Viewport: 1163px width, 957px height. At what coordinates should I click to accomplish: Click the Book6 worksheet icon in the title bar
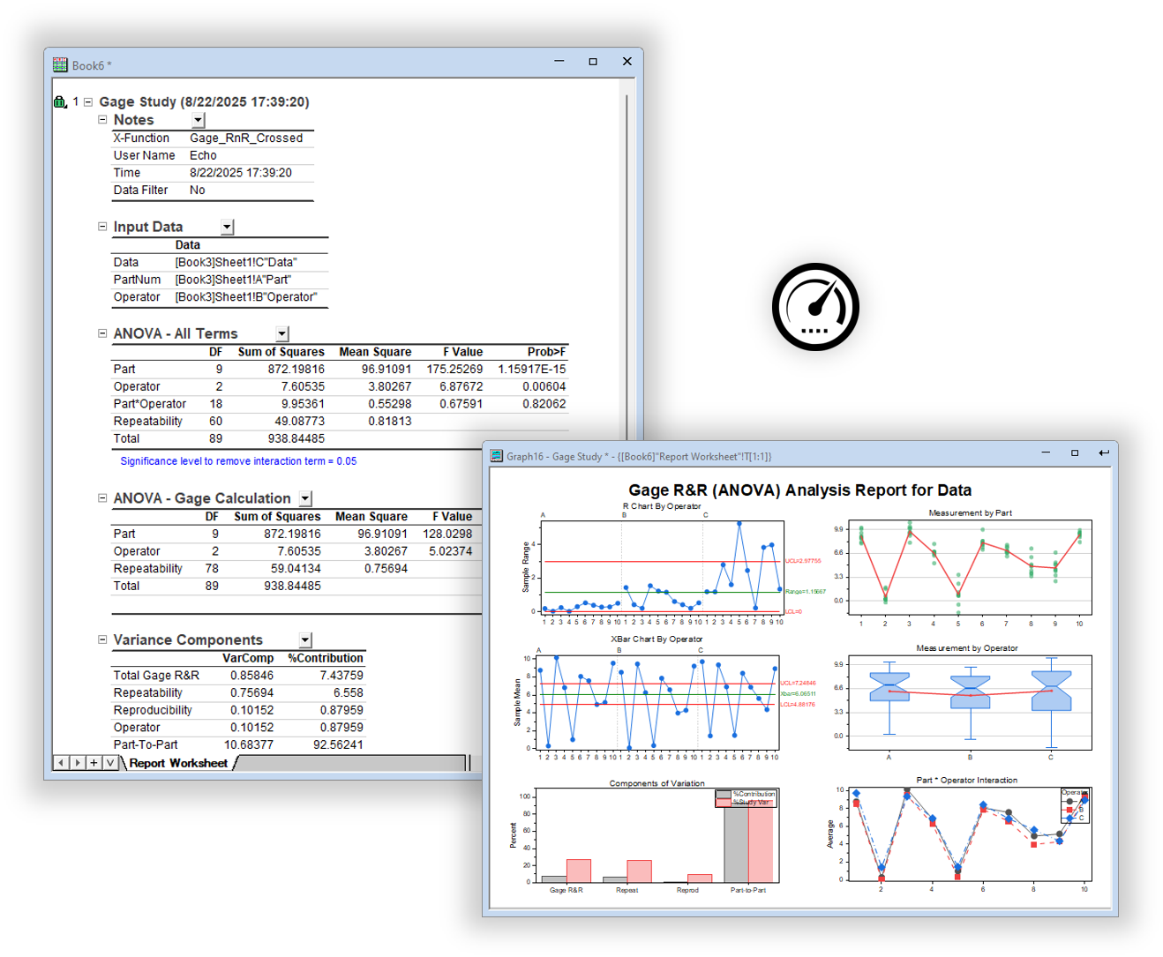point(59,64)
